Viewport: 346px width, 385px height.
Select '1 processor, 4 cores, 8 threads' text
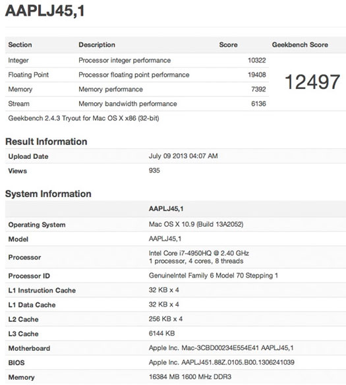[196, 261]
